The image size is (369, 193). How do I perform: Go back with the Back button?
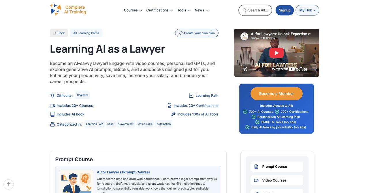pos(59,33)
